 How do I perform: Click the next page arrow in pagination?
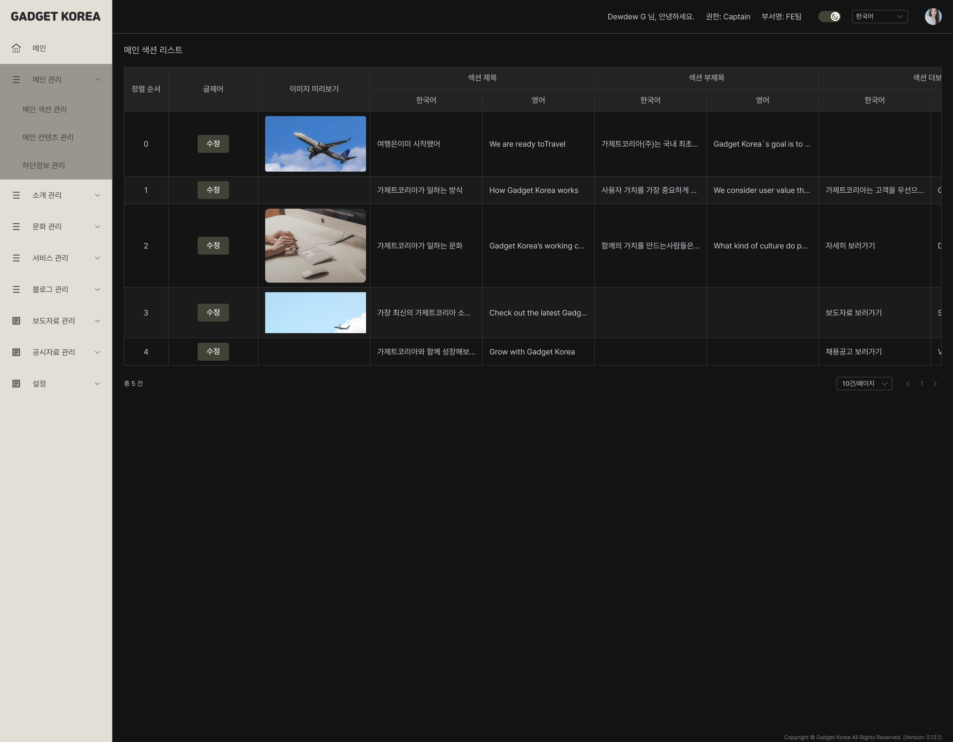click(x=935, y=384)
